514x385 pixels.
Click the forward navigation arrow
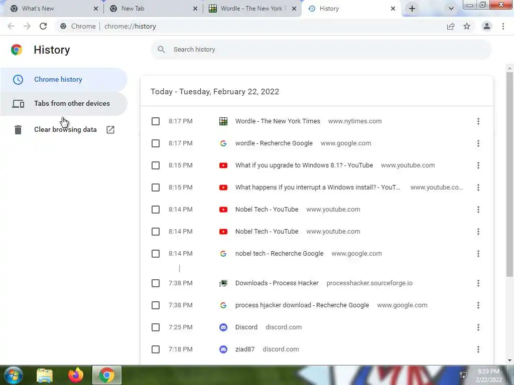(27, 26)
